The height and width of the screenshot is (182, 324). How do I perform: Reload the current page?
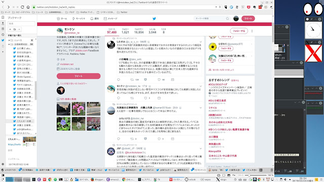22,7
